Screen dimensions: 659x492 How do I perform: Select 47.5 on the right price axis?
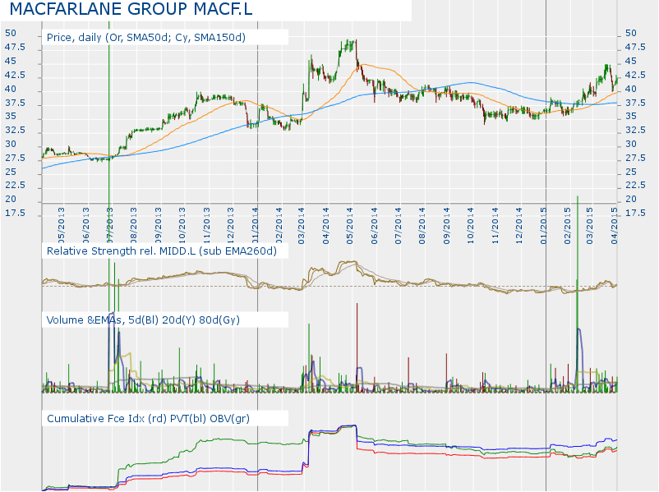[635, 47]
